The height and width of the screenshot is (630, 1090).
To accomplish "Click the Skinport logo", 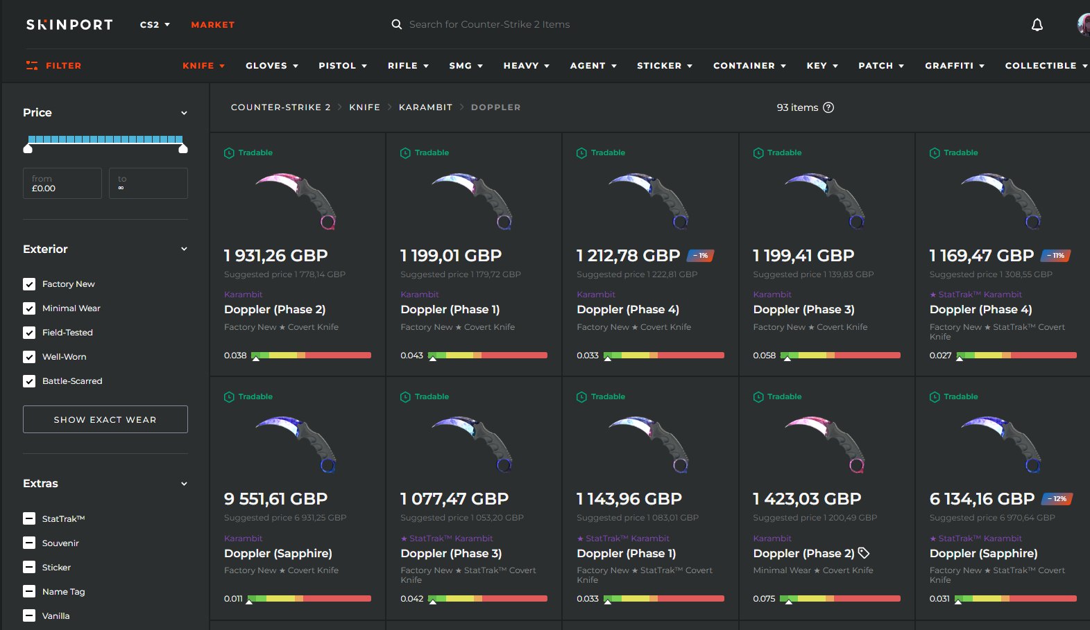I will pyautogui.click(x=69, y=24).
